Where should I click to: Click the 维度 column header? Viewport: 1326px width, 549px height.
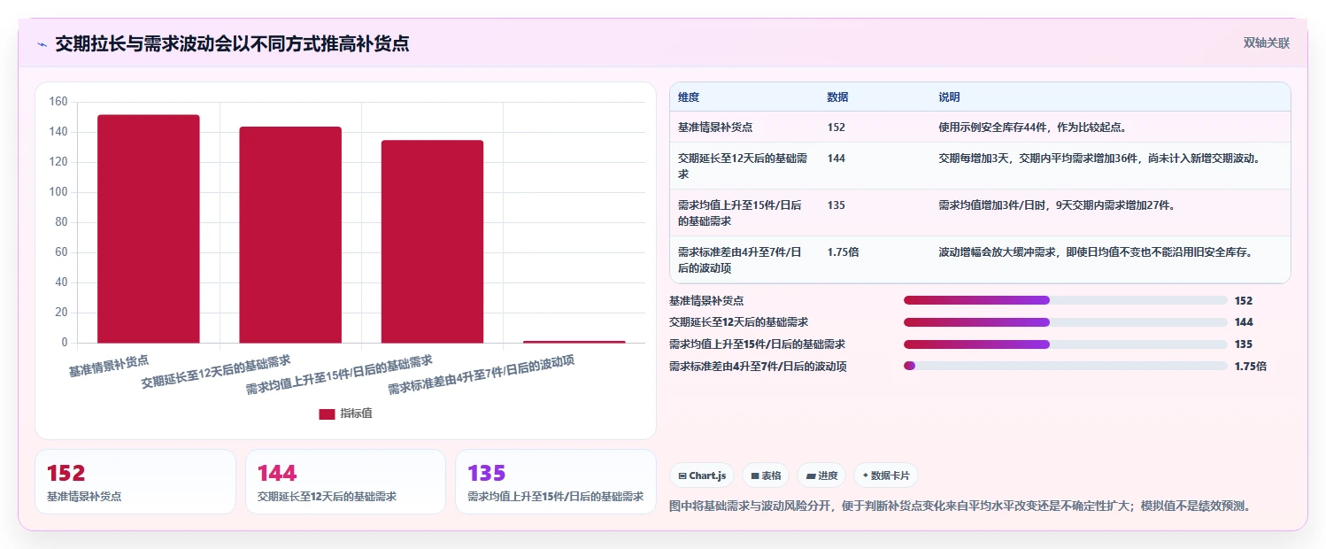[x=689, y=97]
